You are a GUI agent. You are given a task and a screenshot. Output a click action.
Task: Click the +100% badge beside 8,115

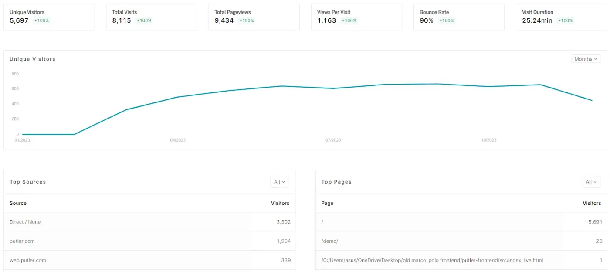tap(144, 20)
